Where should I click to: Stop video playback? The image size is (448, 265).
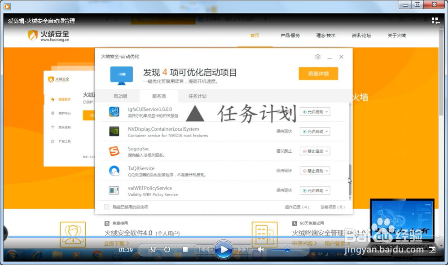tap(185, 250)
